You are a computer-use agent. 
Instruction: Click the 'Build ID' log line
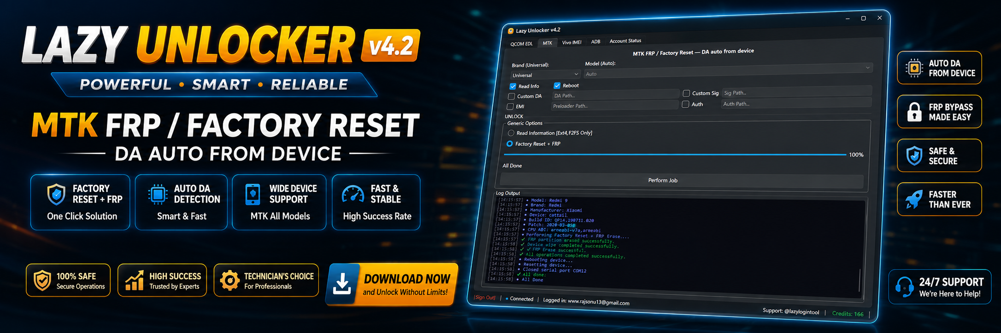click(x=545, y=220)
